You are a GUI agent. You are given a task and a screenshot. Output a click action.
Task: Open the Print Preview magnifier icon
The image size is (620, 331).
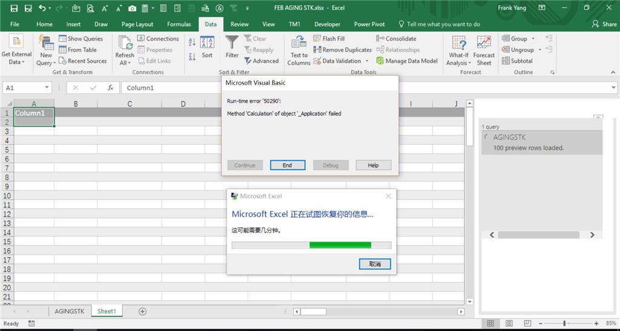[x=91, y=8]
